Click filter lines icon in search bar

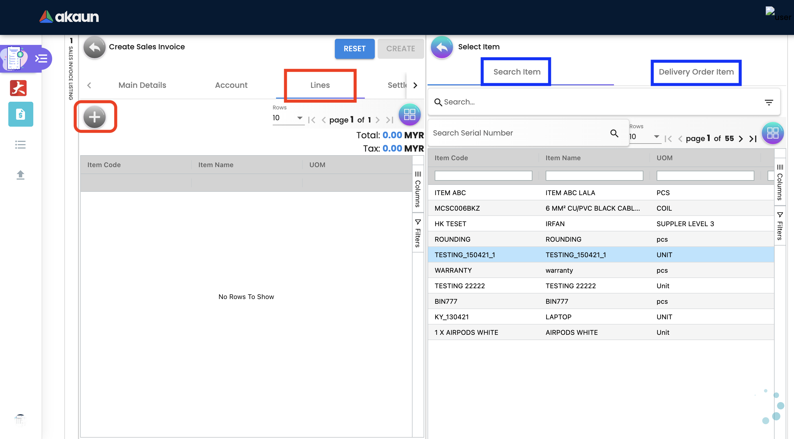point(769,102)
